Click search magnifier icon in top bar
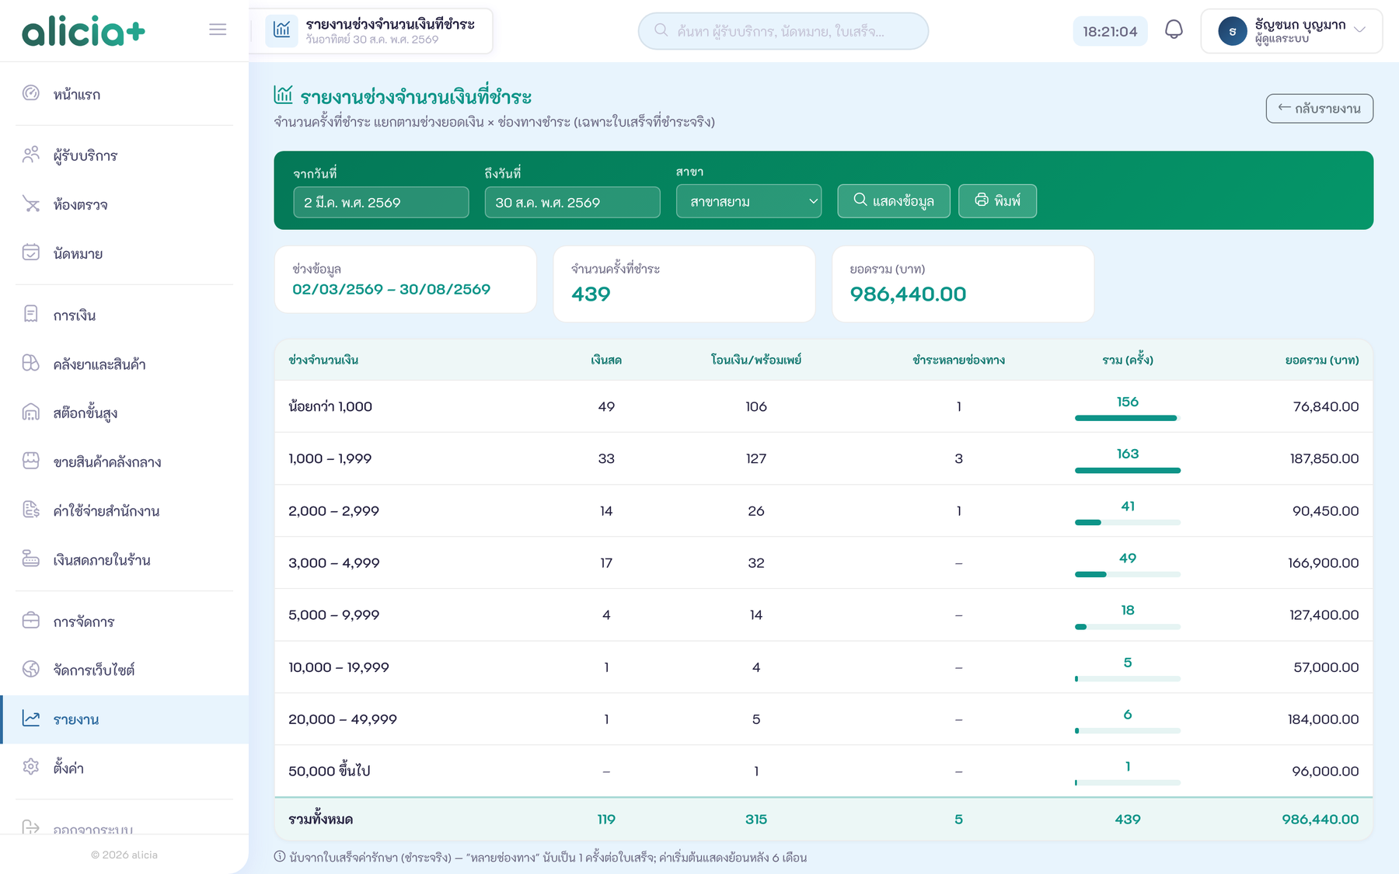Screen dimensions: 1399x874 (661, 30)
